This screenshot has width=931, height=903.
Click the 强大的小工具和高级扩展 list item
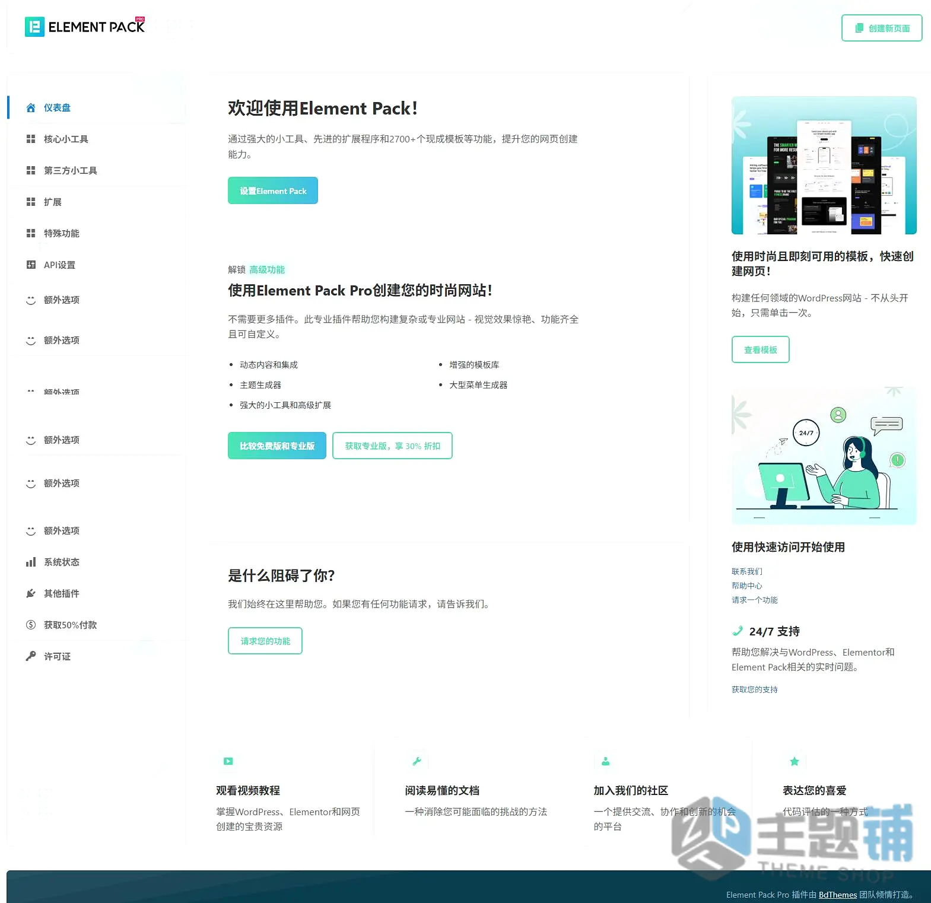tap(285, 405)
